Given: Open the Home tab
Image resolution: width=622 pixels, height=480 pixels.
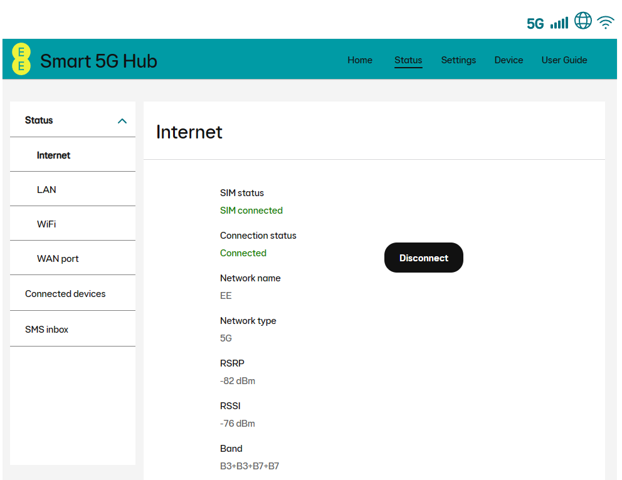Looking at the screenshot, I should tap(360, 60).
